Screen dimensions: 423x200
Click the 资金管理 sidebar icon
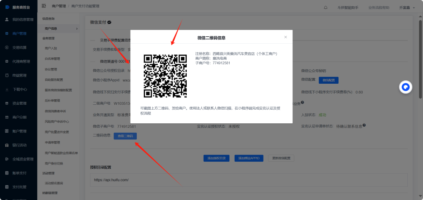pyautogui.click(x=7, y=104)
